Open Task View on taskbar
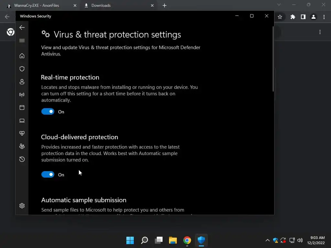331x248 pixels. click(x=159, y=240)
